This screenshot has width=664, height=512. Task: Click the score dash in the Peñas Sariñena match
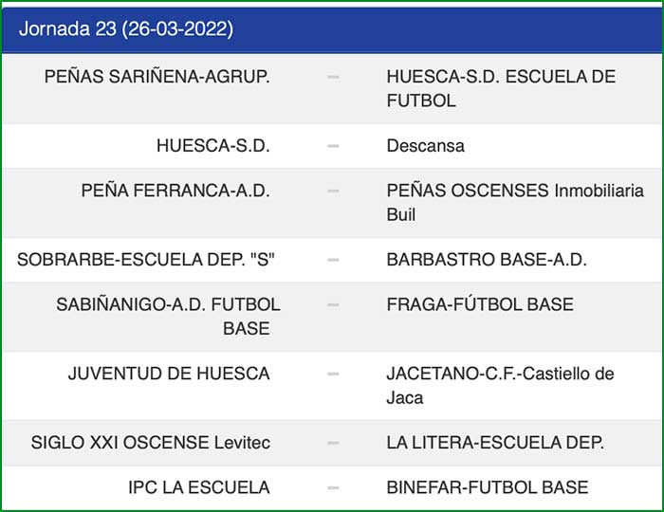[x=333, y=77]
